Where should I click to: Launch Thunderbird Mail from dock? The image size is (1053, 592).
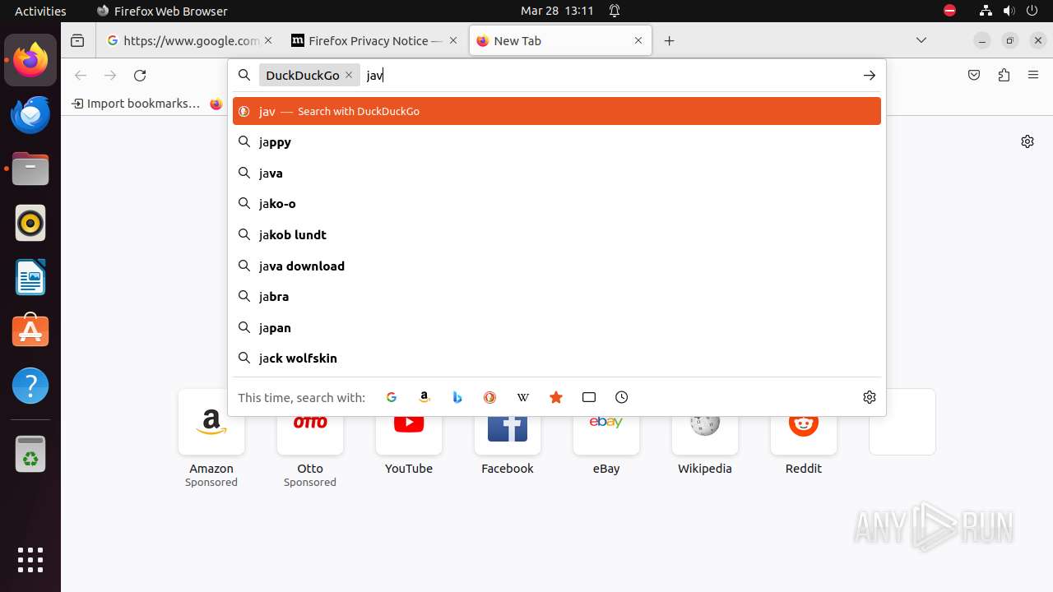click(x=30, y=114)
